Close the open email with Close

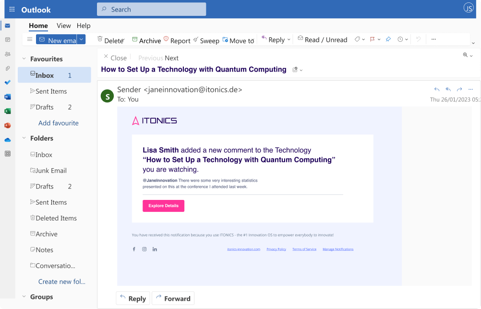click(115, 58)
